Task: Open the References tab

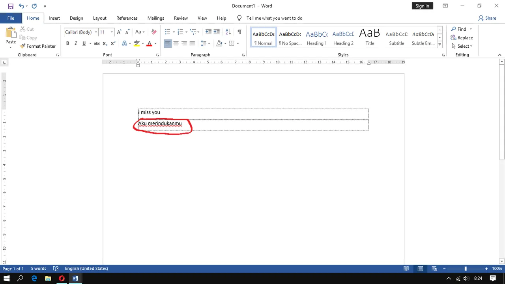Action: click(127, 18)
